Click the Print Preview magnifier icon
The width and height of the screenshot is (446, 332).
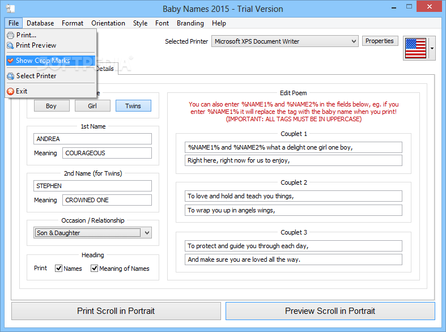coord(11,45)
